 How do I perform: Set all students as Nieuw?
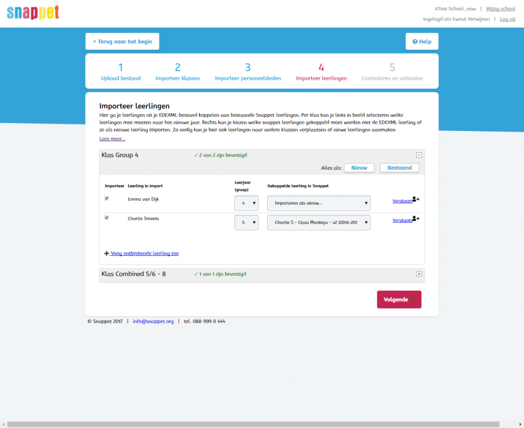point(359,168)
